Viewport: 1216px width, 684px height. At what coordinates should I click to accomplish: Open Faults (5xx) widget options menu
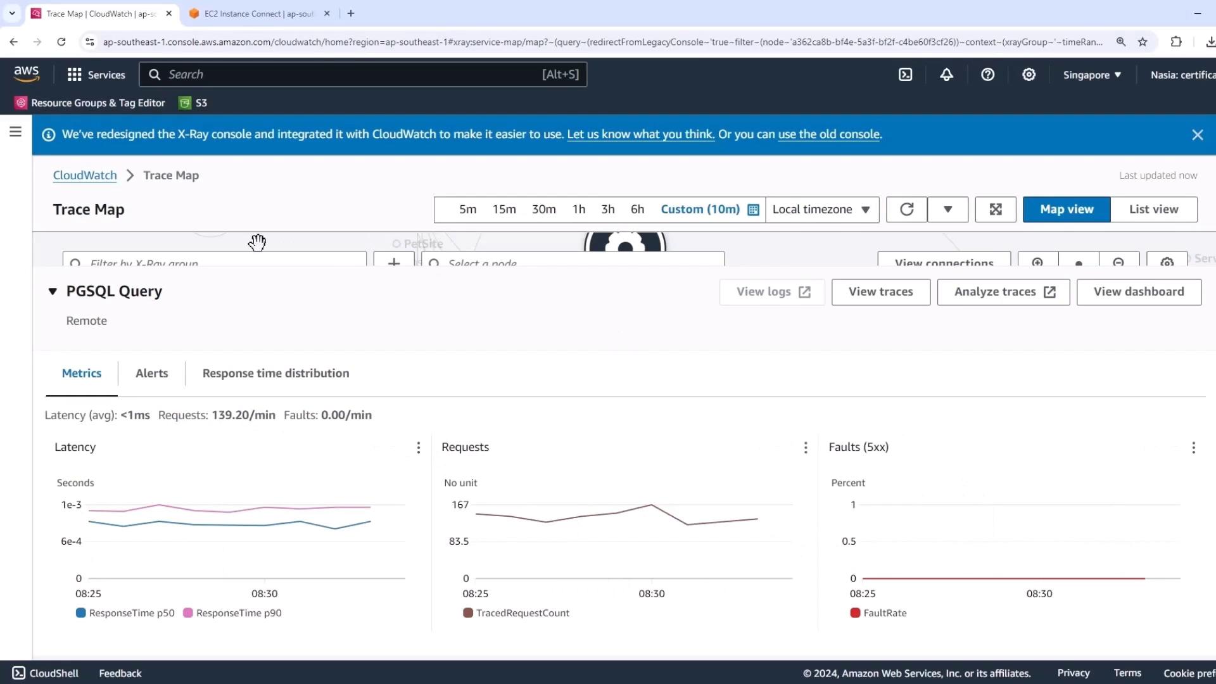click(1193, 448)
